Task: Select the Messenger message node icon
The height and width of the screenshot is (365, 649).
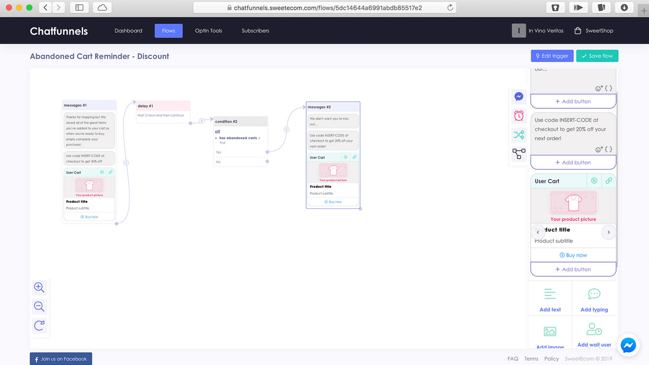Action: pos(518,96)
